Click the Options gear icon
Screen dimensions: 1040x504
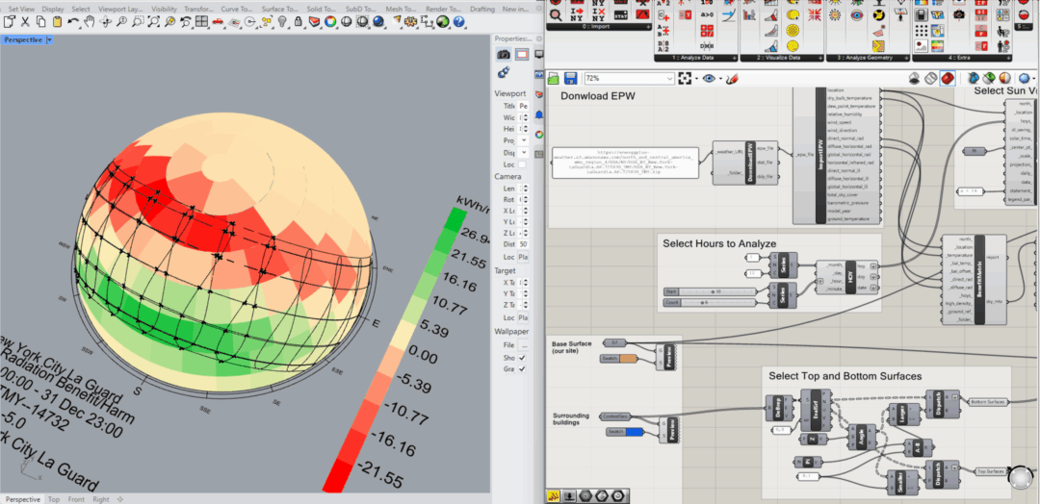[411, 22]
